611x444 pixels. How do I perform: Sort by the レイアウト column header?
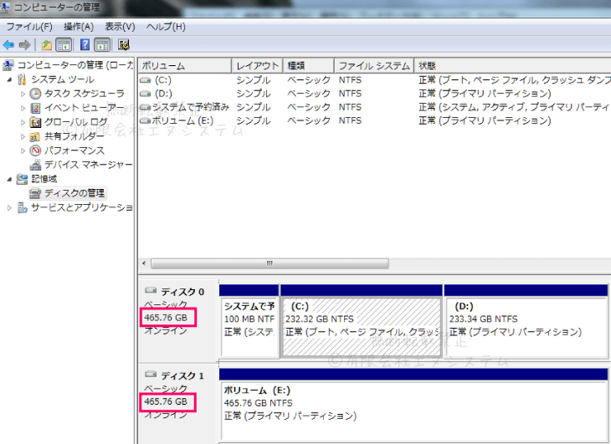click(257, 66)
